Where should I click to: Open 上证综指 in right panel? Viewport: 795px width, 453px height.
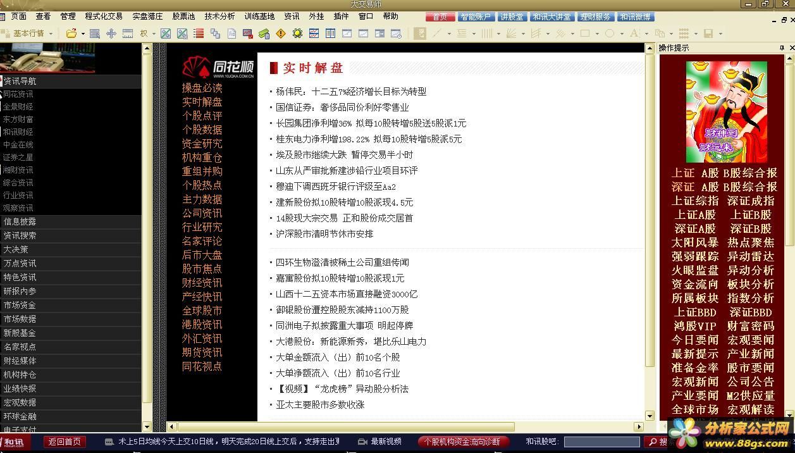coord(695,201)
